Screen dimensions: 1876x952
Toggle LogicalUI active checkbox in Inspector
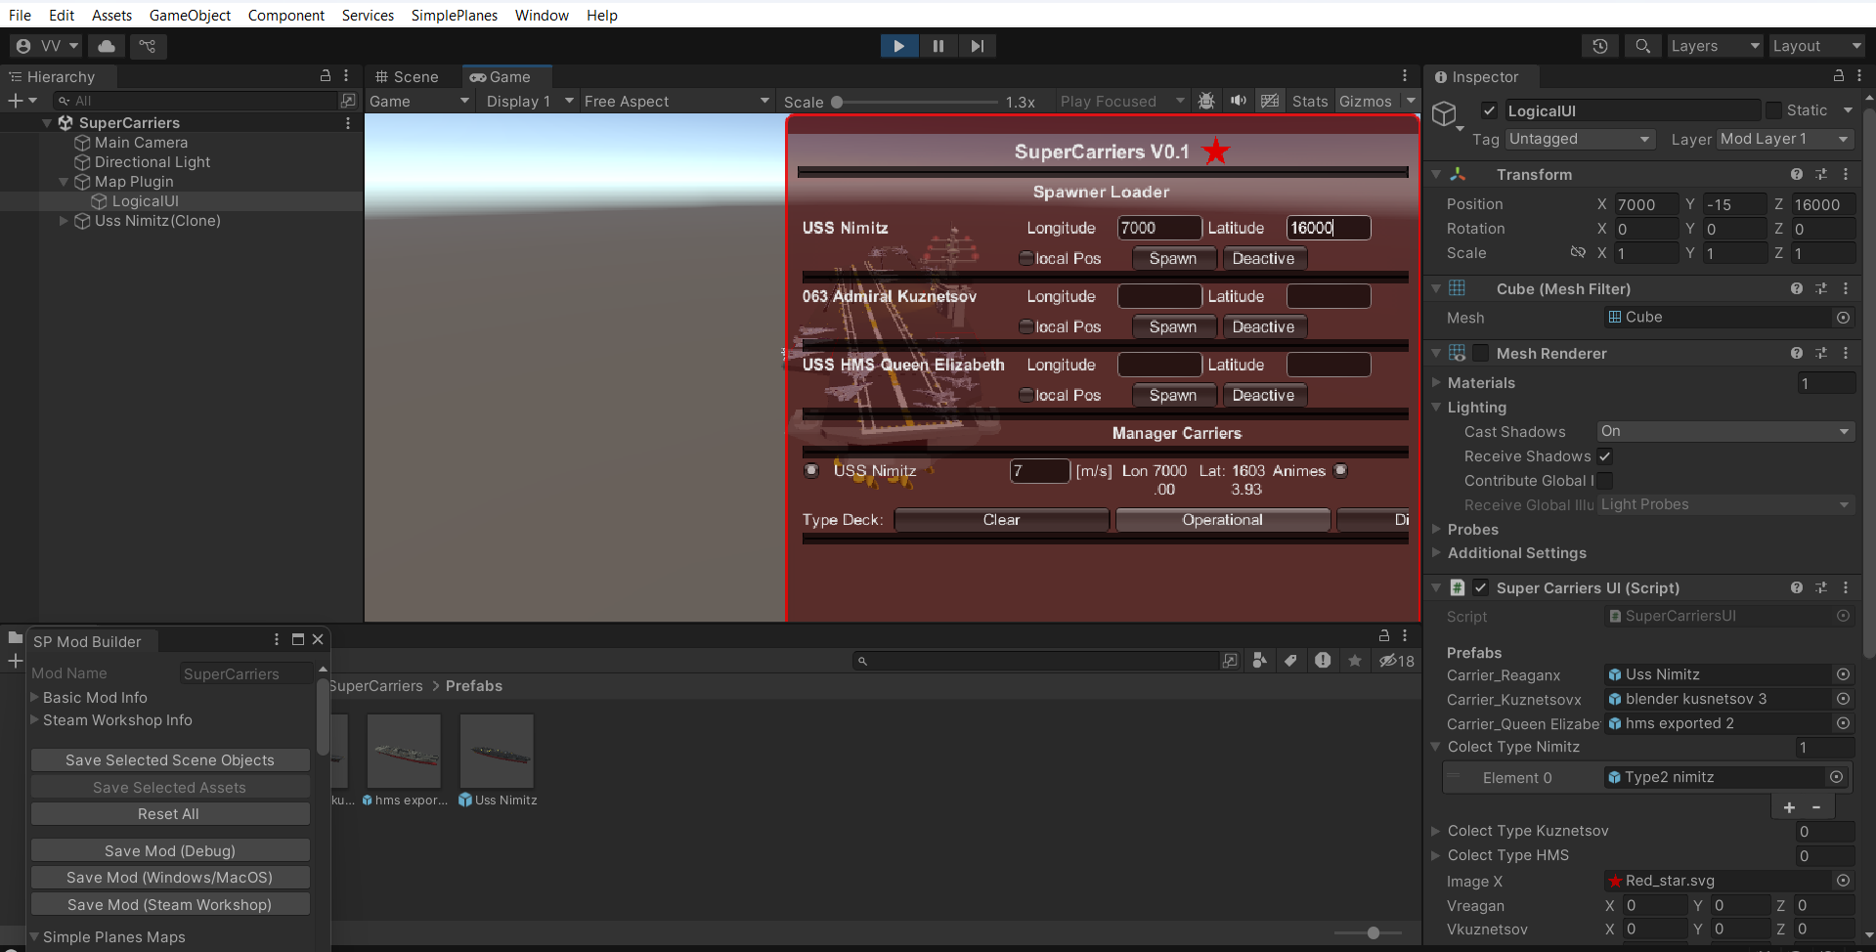click(1489, 110)
